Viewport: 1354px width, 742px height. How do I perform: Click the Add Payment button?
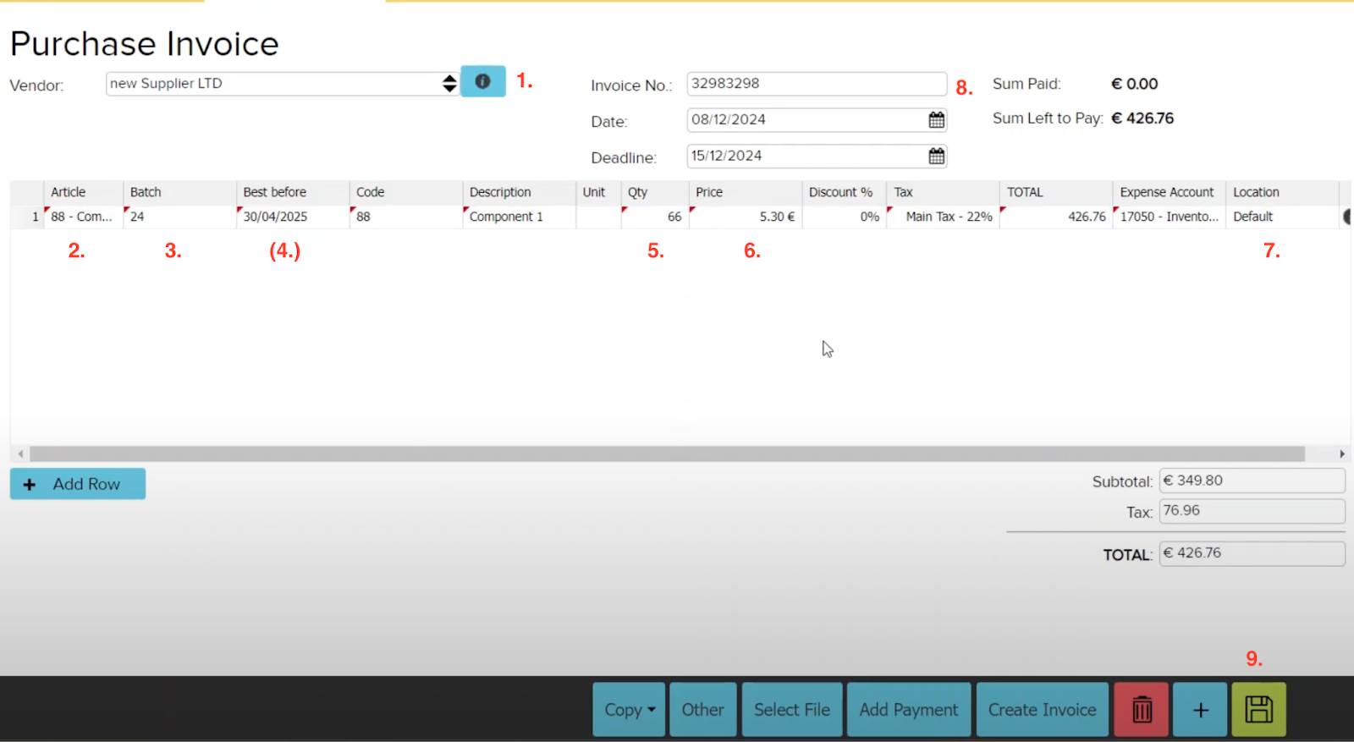(x=909, y=709)
